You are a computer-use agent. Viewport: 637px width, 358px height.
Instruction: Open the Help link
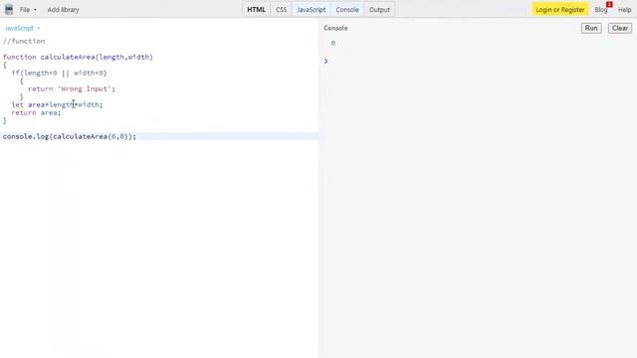click(624, 10)
